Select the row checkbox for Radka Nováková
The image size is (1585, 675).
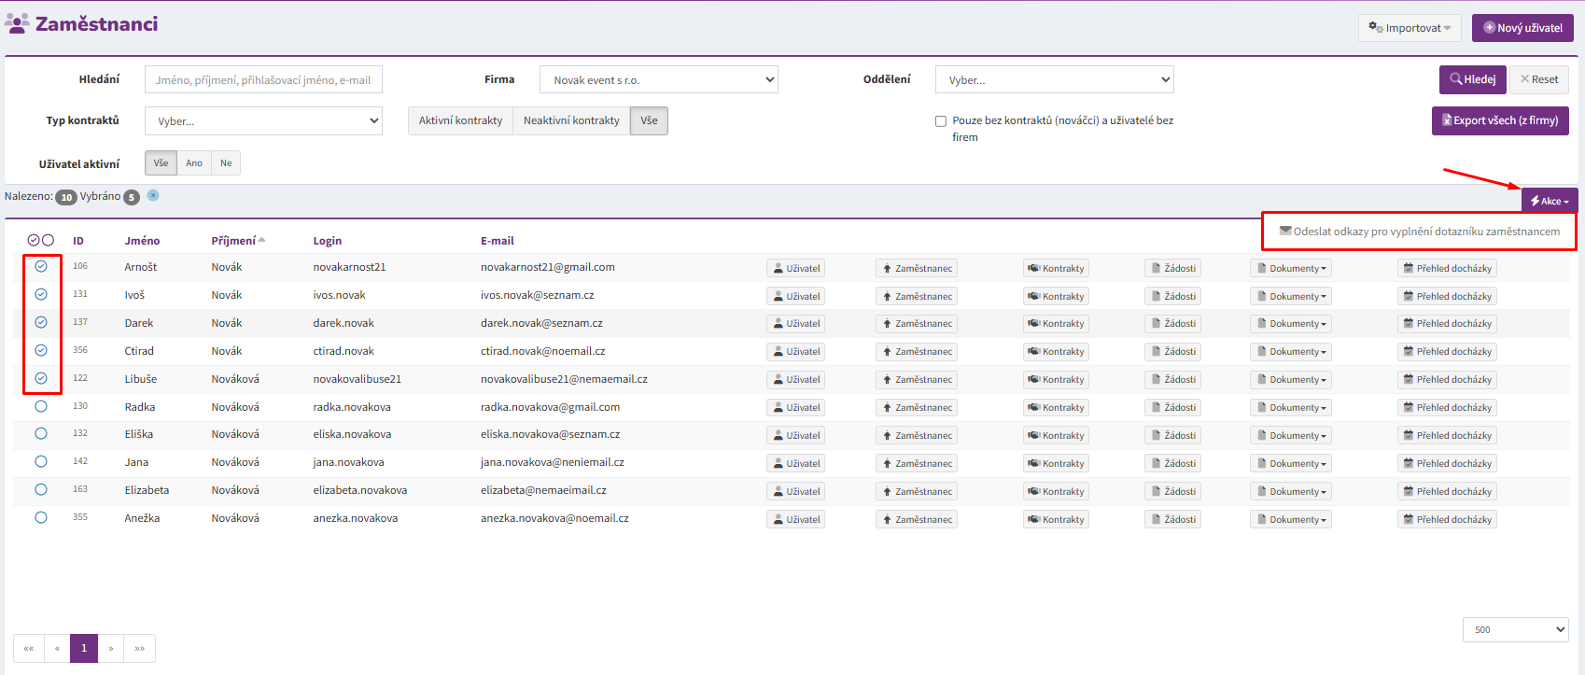[x=41, y=407]
